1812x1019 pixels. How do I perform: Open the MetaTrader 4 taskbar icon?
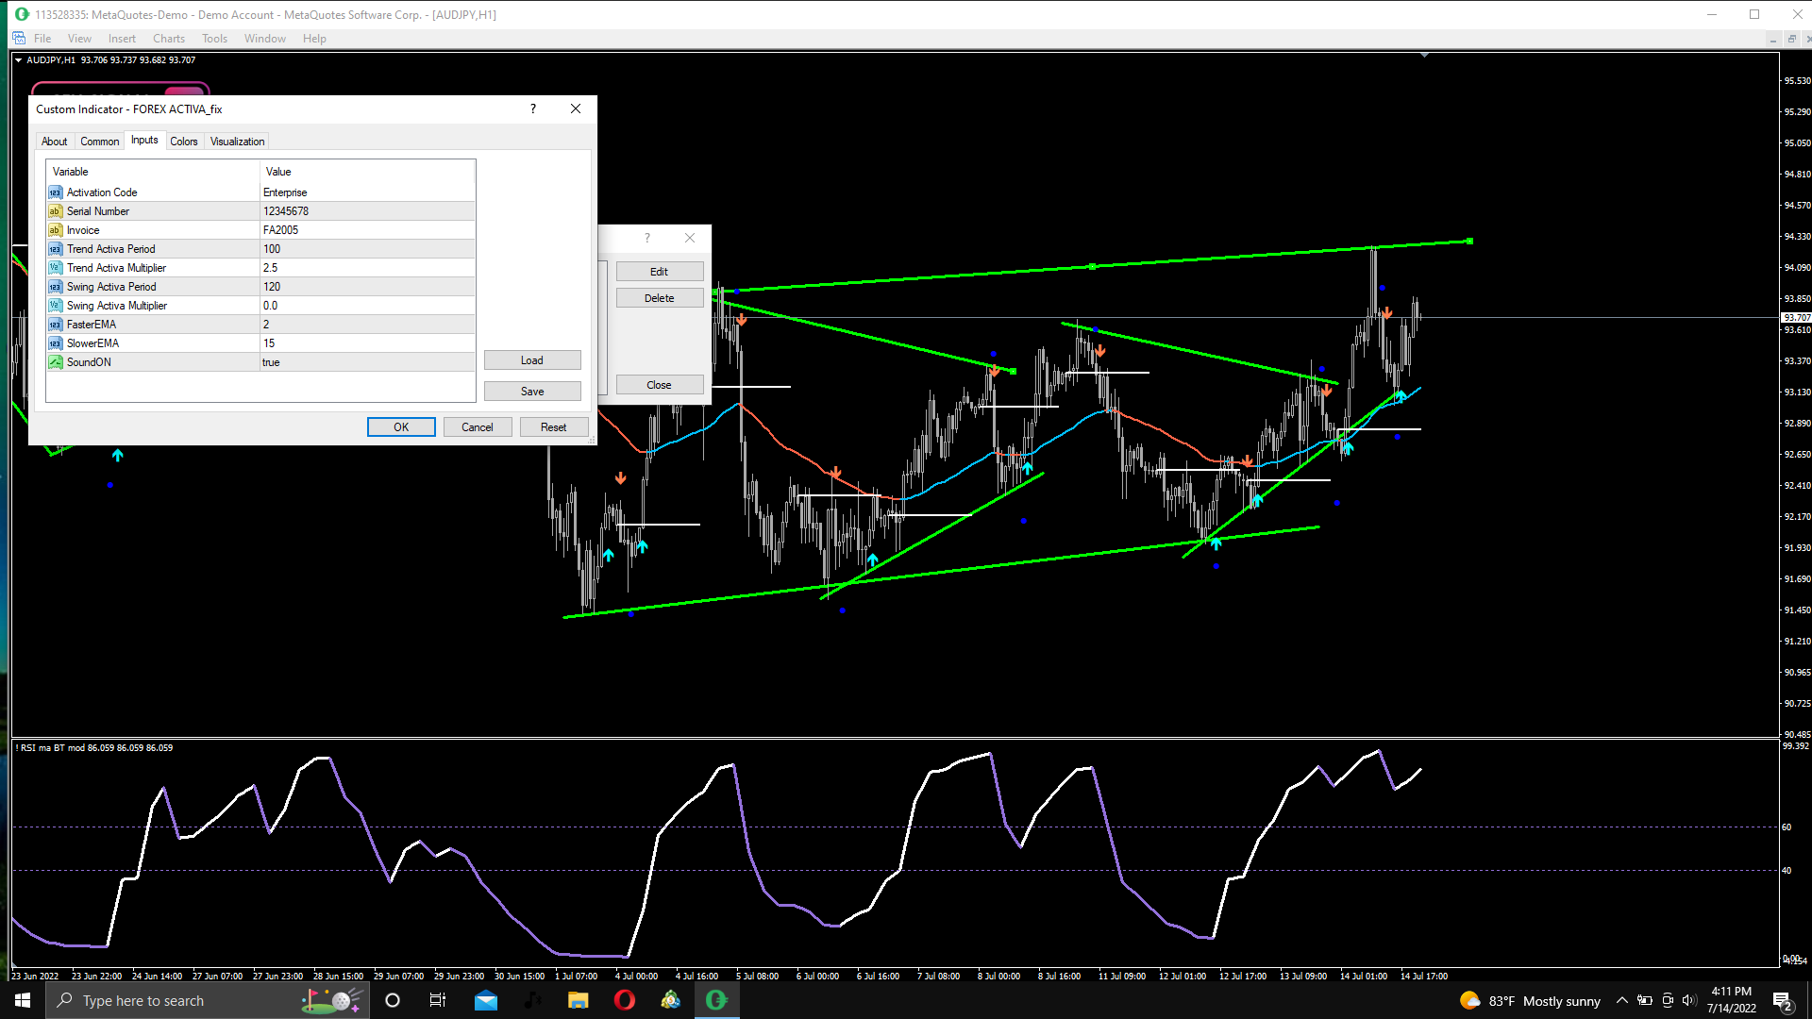pos(716,1000)
